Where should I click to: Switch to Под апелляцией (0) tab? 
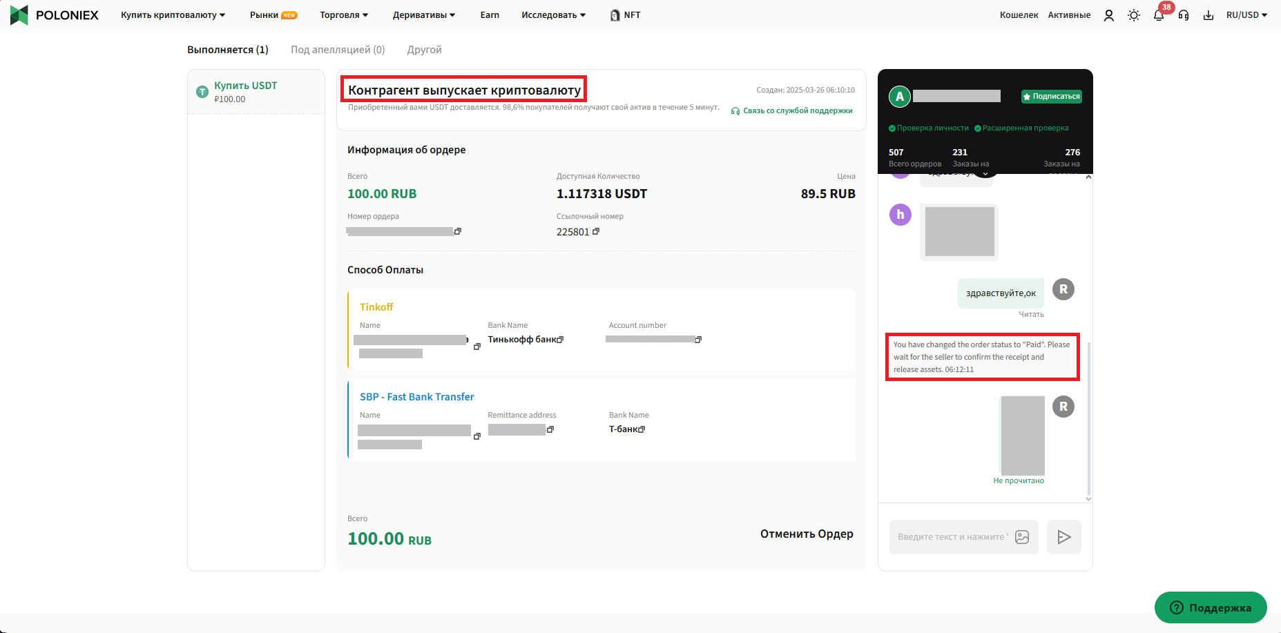338,50
